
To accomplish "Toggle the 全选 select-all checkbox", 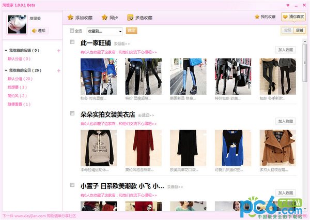I will pyautogui.click(x=72, y=31).
